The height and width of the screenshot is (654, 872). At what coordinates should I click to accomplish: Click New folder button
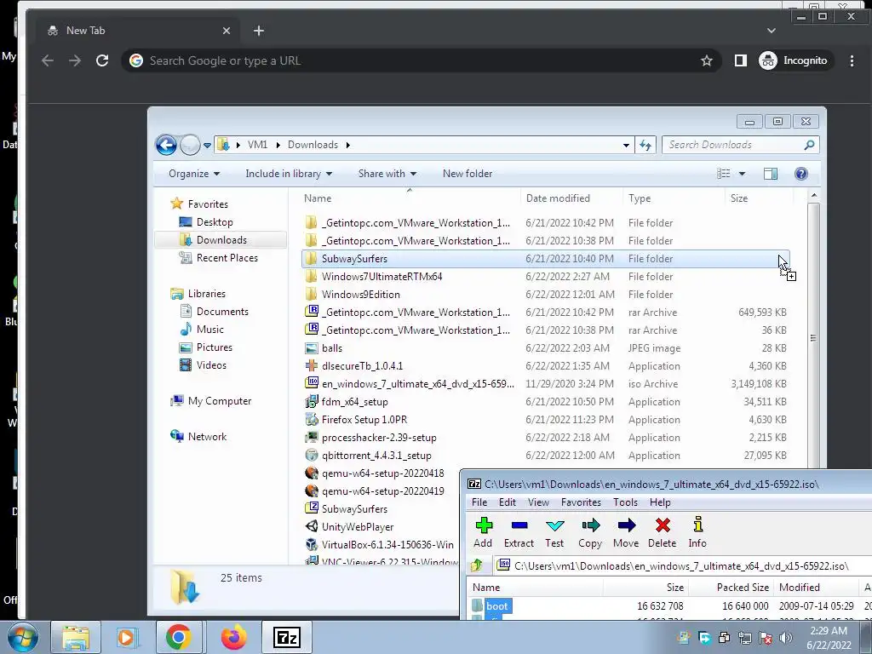[x=468, y=174]
